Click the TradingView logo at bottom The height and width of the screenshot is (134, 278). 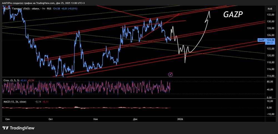coord(18,128)
